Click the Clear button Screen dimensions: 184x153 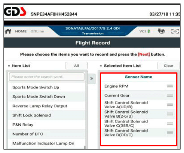coord(168,66)
